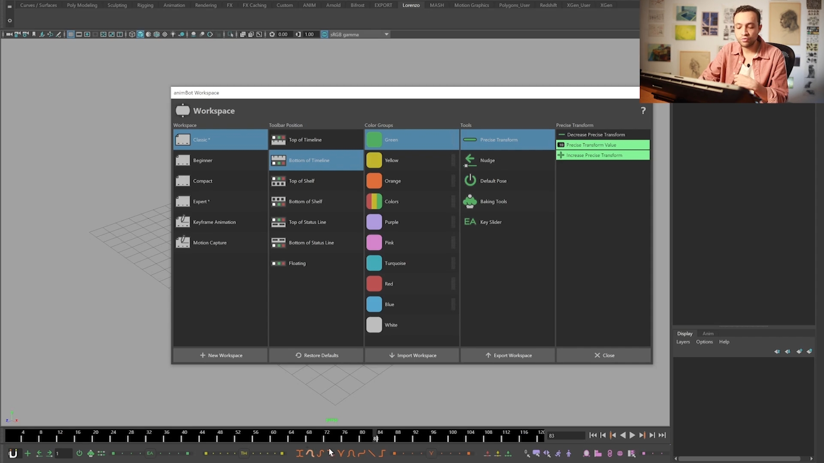Toggle the sRGB view transform button
The height and width of the screenshot is (463, 824).
tap(324, 34)
